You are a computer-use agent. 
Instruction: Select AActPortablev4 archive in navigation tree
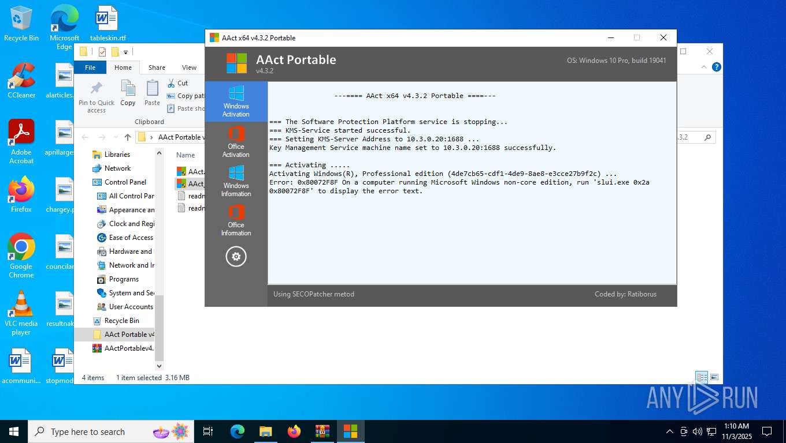click(123, 348)
